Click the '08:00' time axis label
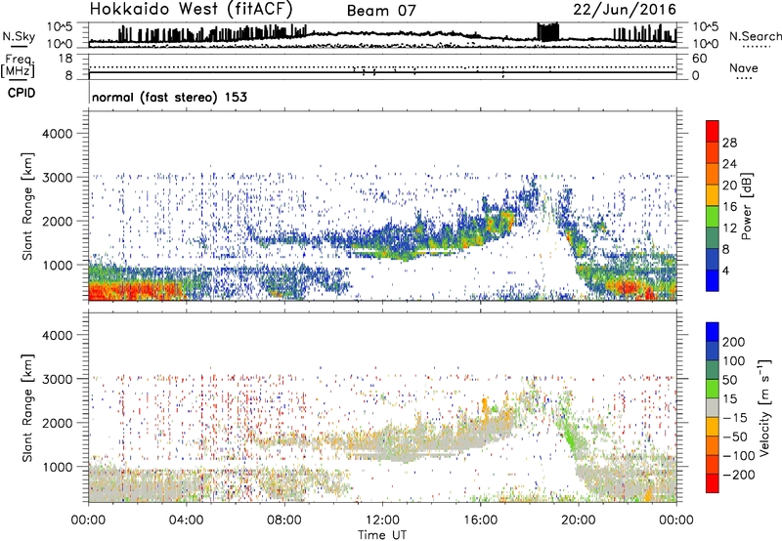Image resolution: width=782 pixels, height=541 pixels. coord(284,520)
